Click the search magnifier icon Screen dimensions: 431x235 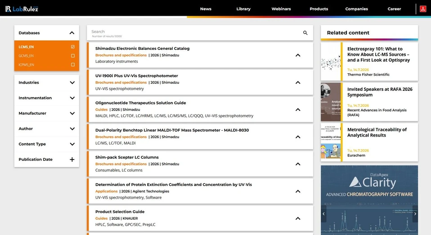coord(305,33)
